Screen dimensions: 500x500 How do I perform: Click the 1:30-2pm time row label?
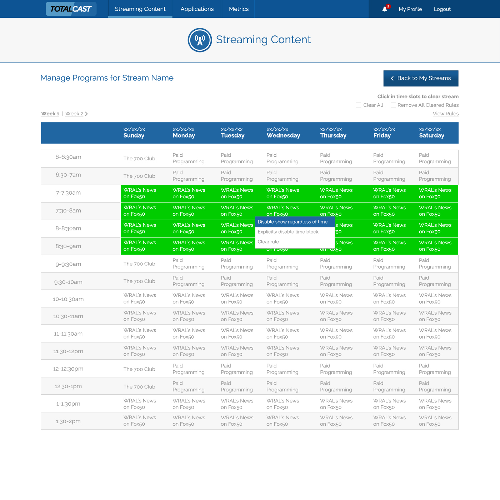pos(68,421)
